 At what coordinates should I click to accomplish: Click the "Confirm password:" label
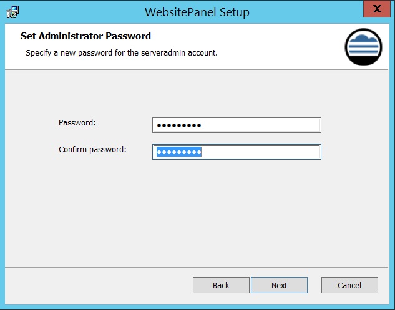click(92, 150)
